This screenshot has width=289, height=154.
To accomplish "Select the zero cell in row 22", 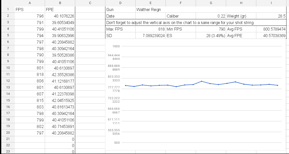I will 60,145.
